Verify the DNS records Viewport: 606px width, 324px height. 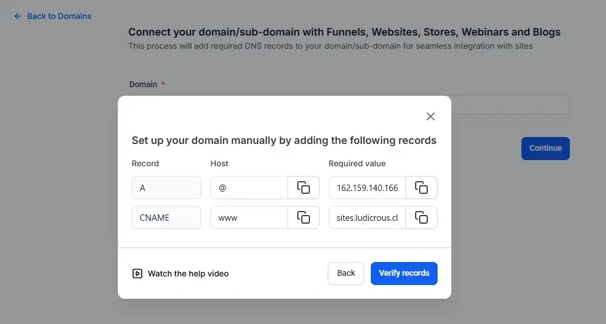404,274
